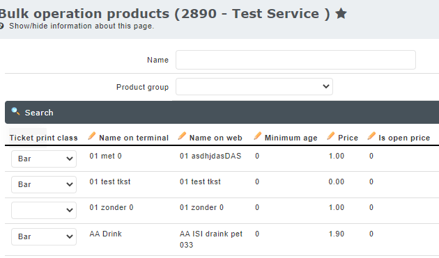Click Price column header text

click(x=348, y=138)
